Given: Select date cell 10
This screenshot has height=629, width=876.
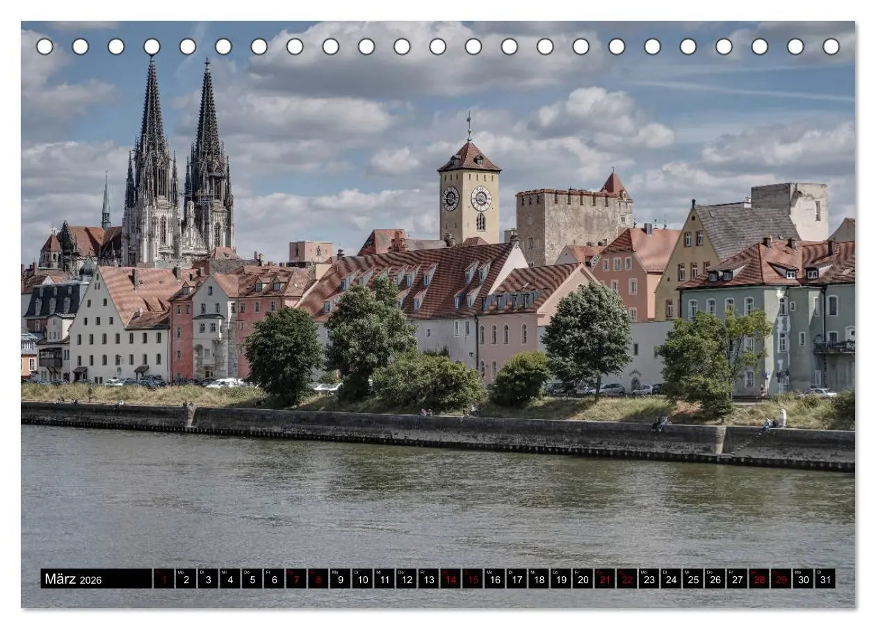Looking at the screenshot, I should point(362,579).
